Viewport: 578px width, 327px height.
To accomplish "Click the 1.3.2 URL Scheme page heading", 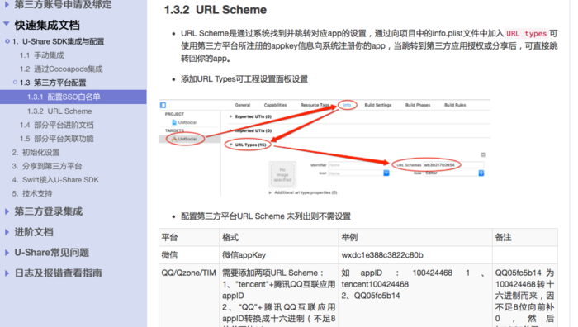I will (216, 10).
